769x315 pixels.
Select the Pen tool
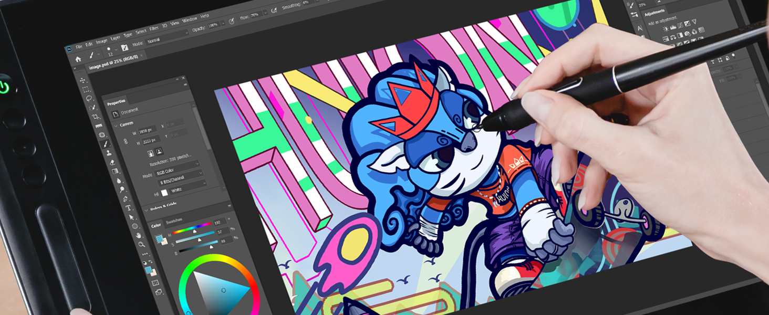pyautogui.click(x=125, y=199)
